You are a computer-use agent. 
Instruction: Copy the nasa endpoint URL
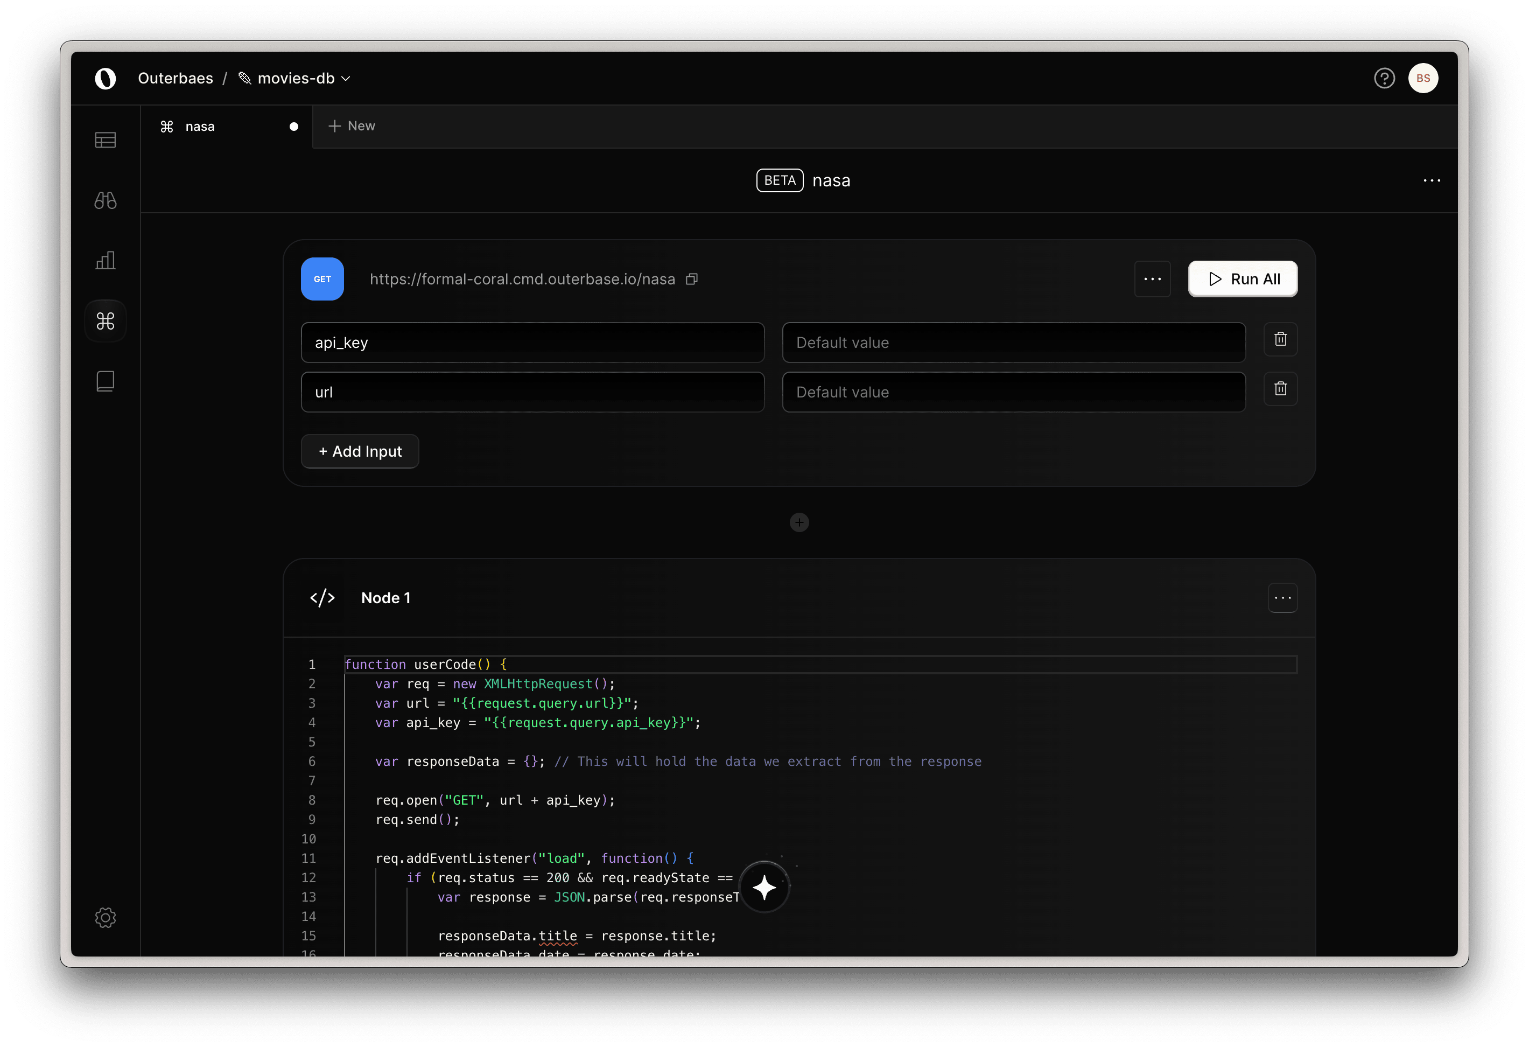pyautogui.click(x=691, y=279)
